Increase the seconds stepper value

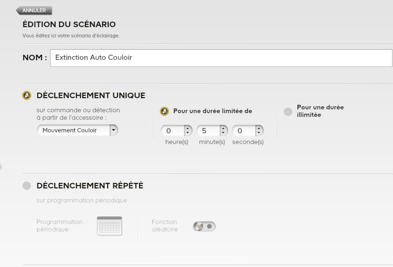pos(259,129)
